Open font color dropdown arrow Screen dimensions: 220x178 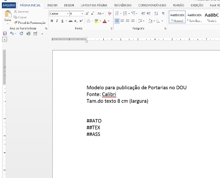click(x=108, y=21)
